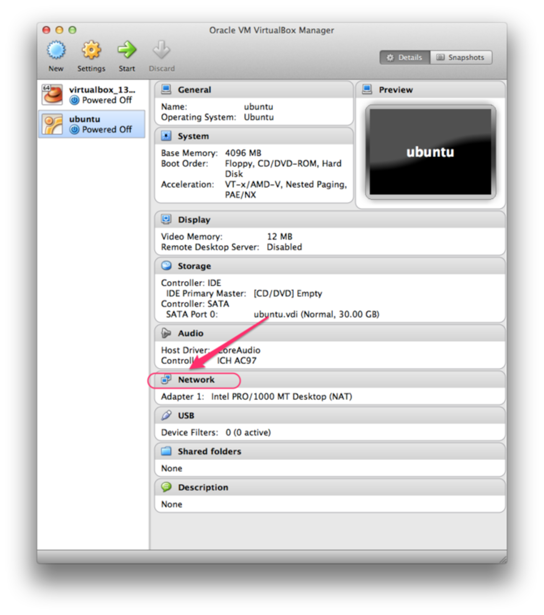Click the Shared folders folder icon
Image resolution: width=544 pixels, height=615 pixels.
166,451
